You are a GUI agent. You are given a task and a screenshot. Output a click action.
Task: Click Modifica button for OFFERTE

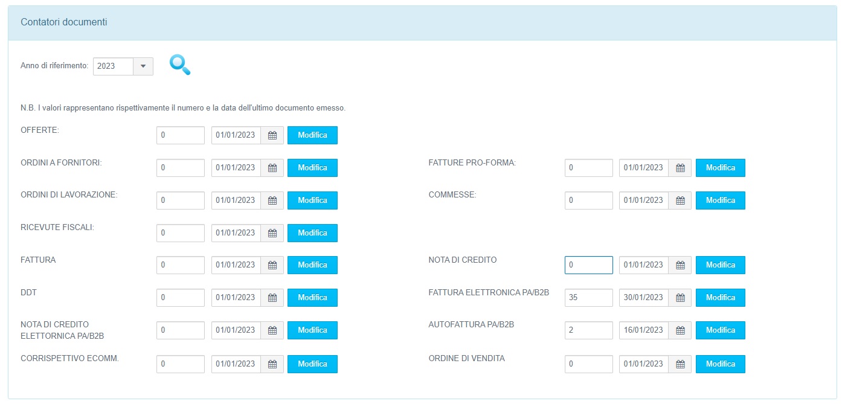pos(312,135)
